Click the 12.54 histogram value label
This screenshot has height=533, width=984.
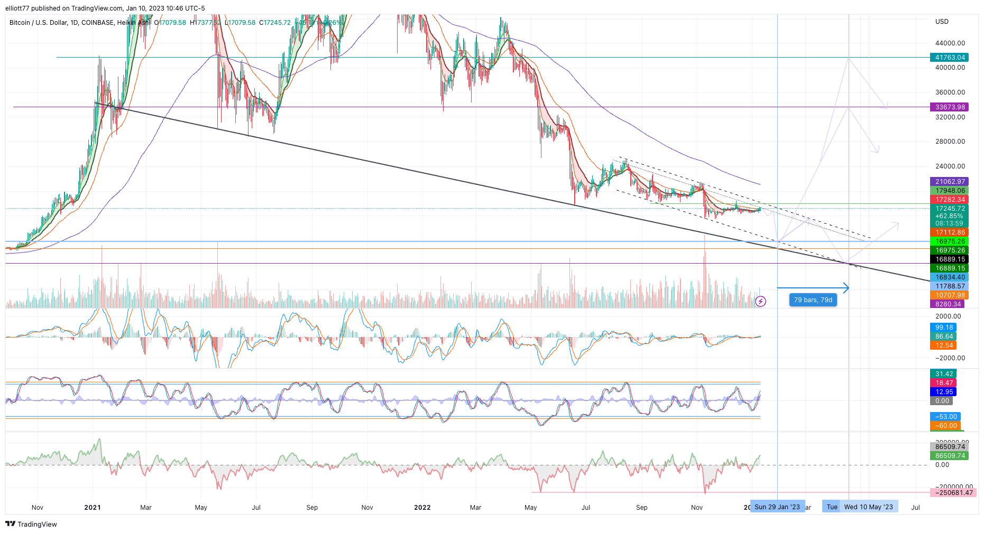(943, 345)
